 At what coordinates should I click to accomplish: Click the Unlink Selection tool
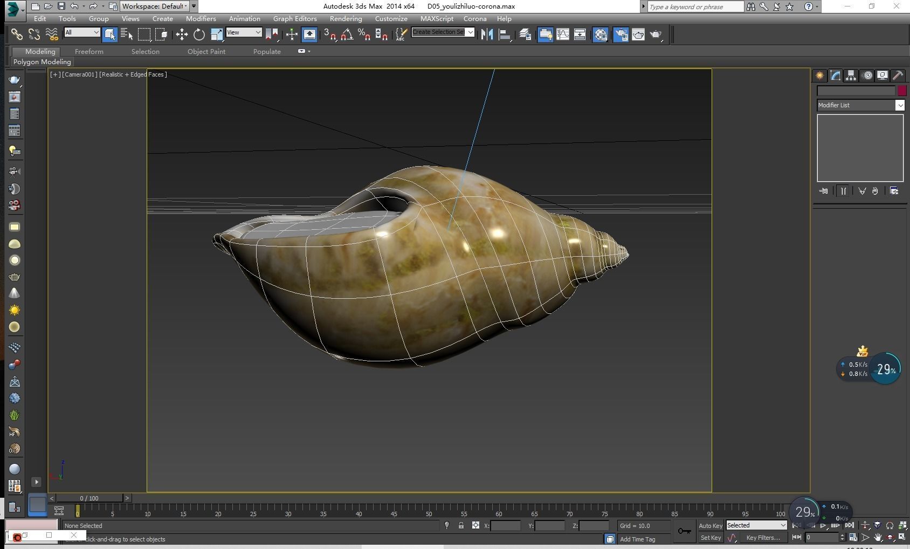click(x=34, y=35)
